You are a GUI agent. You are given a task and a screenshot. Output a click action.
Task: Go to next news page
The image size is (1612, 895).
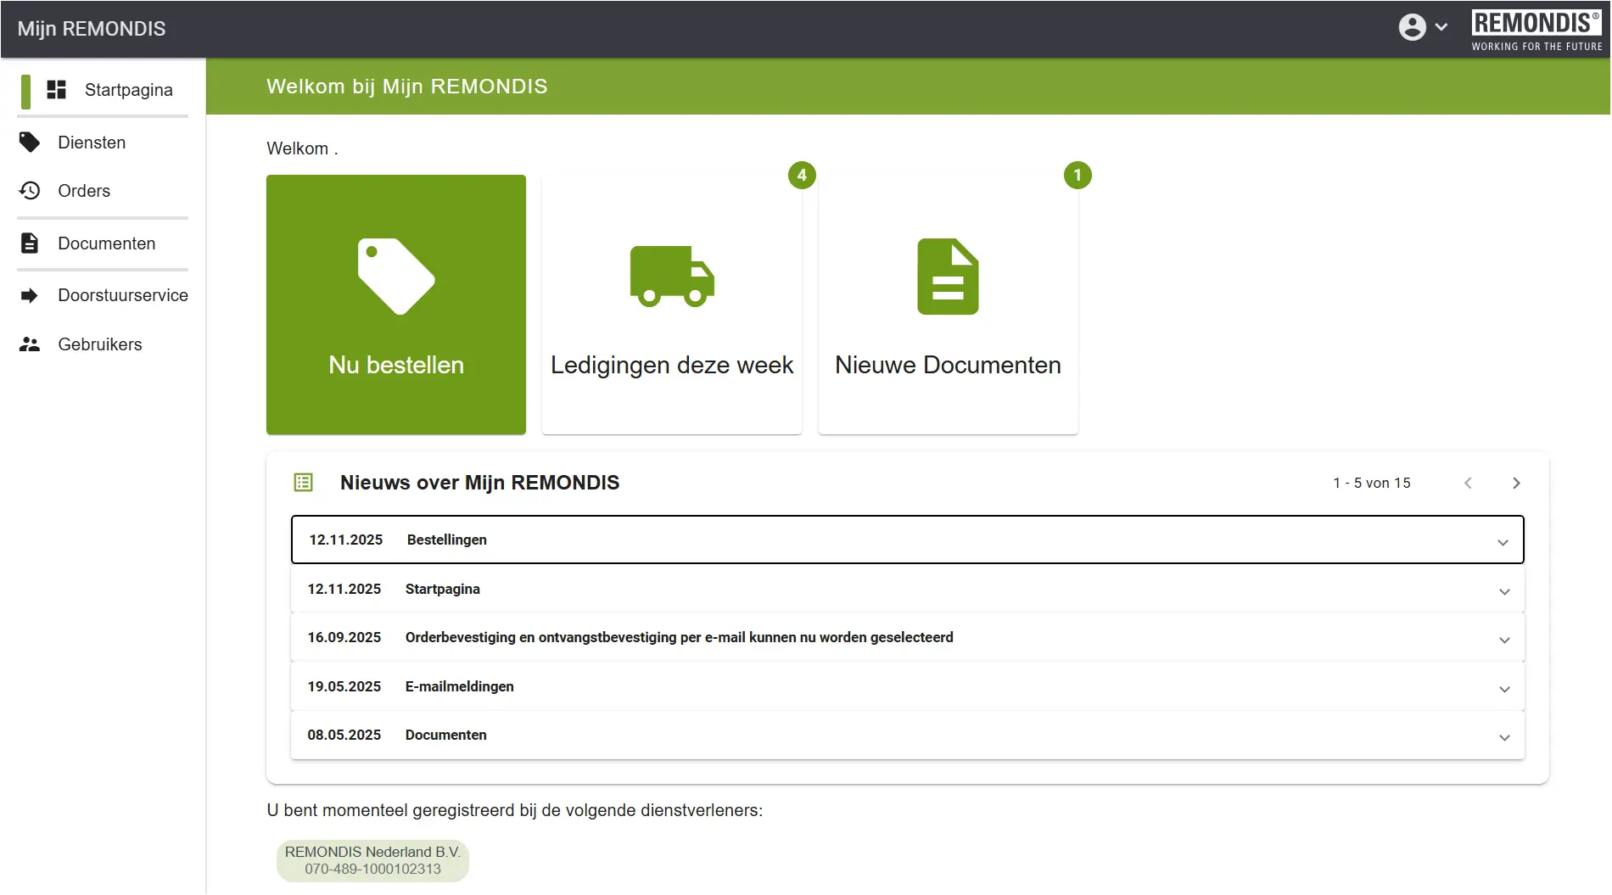pos(1516,483)
